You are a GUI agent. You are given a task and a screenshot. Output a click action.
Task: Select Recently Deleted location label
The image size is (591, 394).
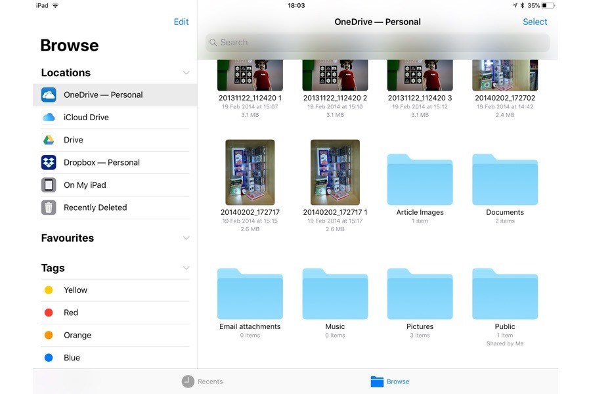95,208
